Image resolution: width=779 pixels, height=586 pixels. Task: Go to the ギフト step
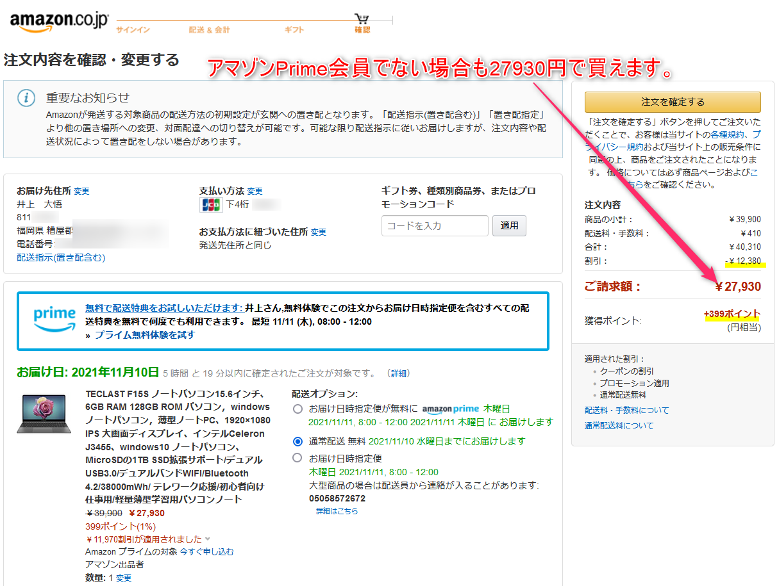click(x=294, y=29)
